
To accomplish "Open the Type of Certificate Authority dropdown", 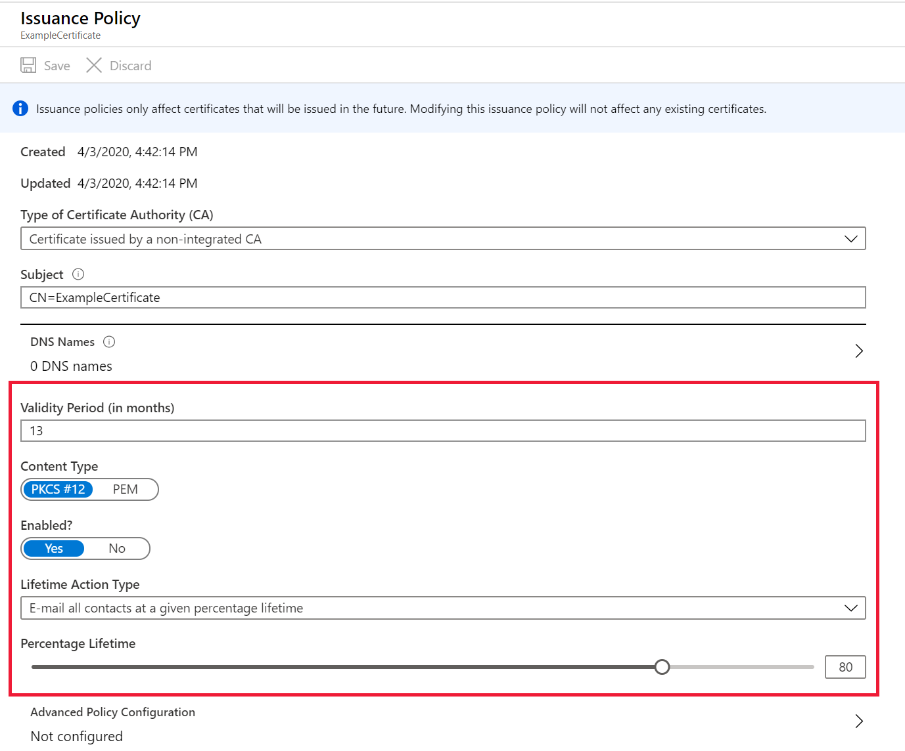I will (x=444, y=238).
